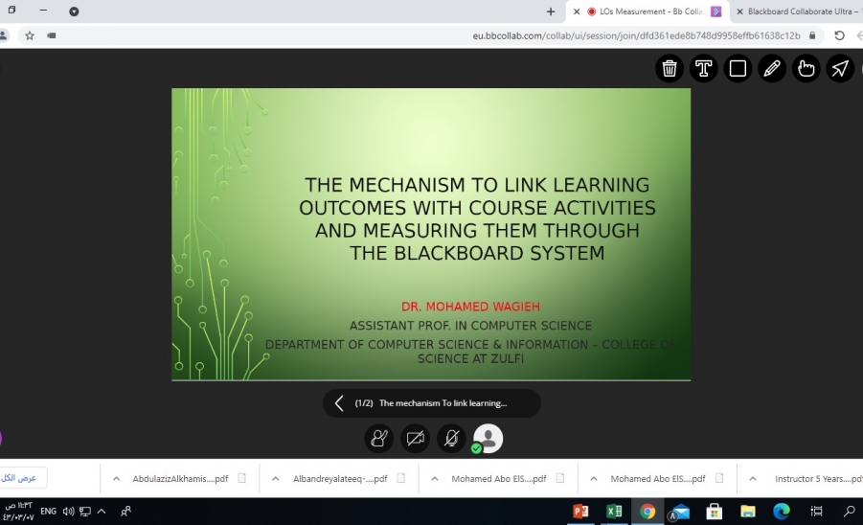The width and height of the screenshot is (863, 525).
Task: Open the taskbar clock and date
Action: pyautogui.click(x=17, y=512)
